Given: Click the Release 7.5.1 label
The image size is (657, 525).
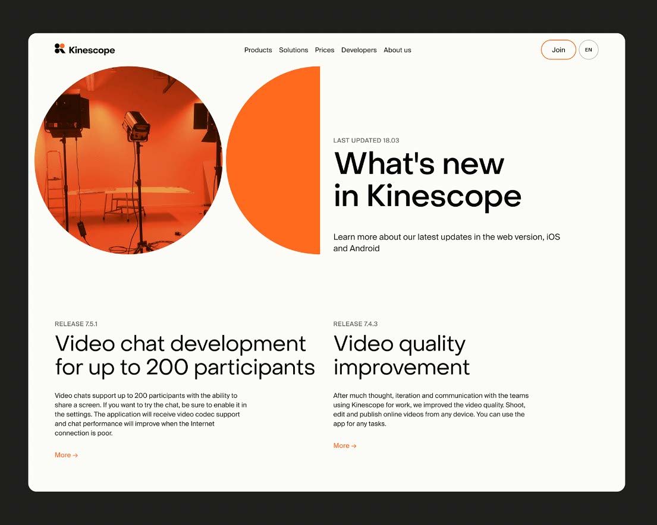Looking at the screenshot, I should point(76,324).
